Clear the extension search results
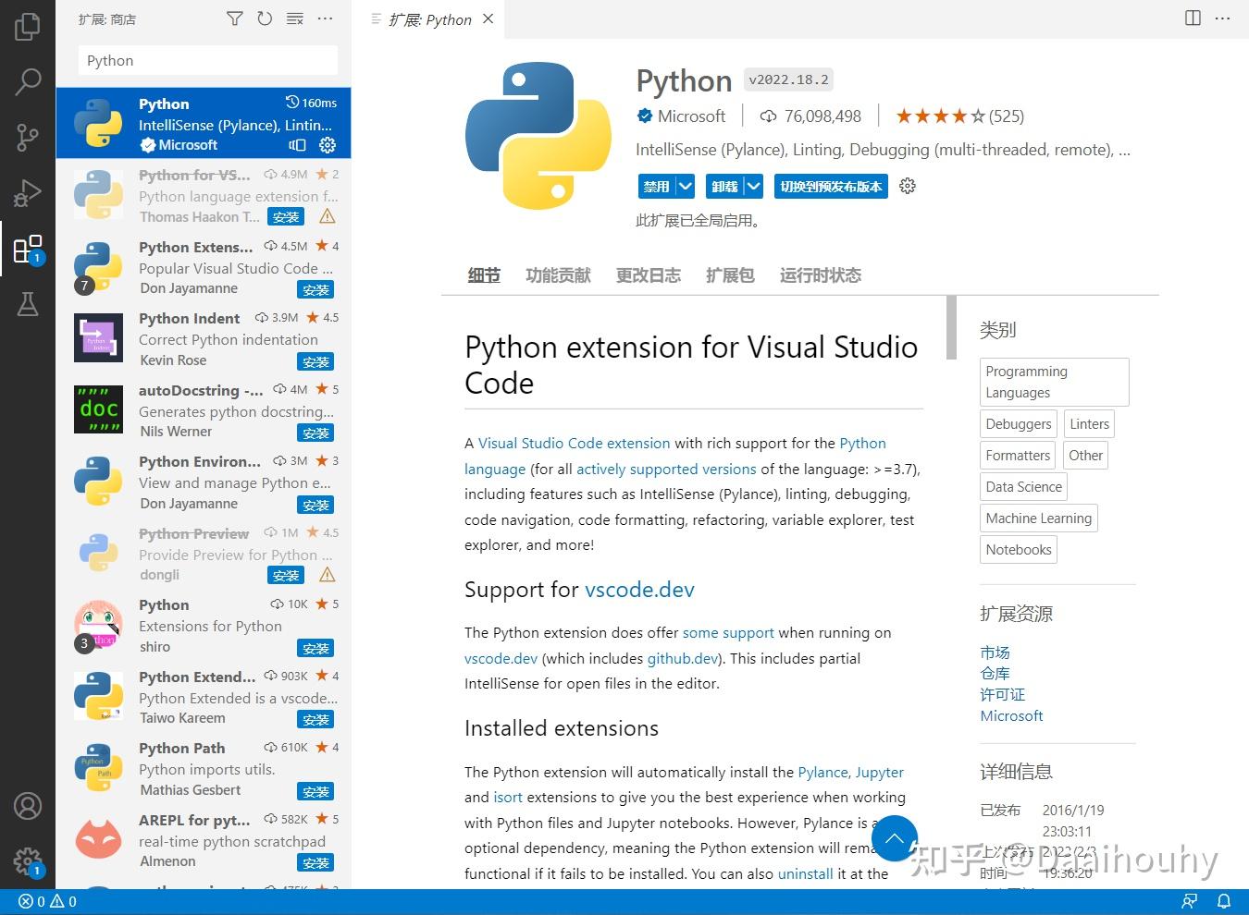Viewport: 1249px width, 915px height. pyautogui.click(x=294, y=18)
